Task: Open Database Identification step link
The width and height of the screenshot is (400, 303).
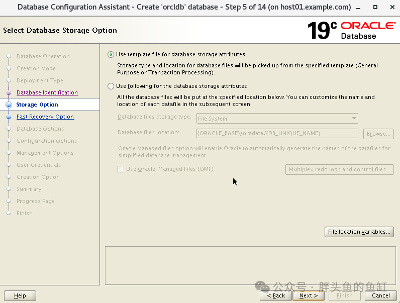Action: [x=47, y=92]
